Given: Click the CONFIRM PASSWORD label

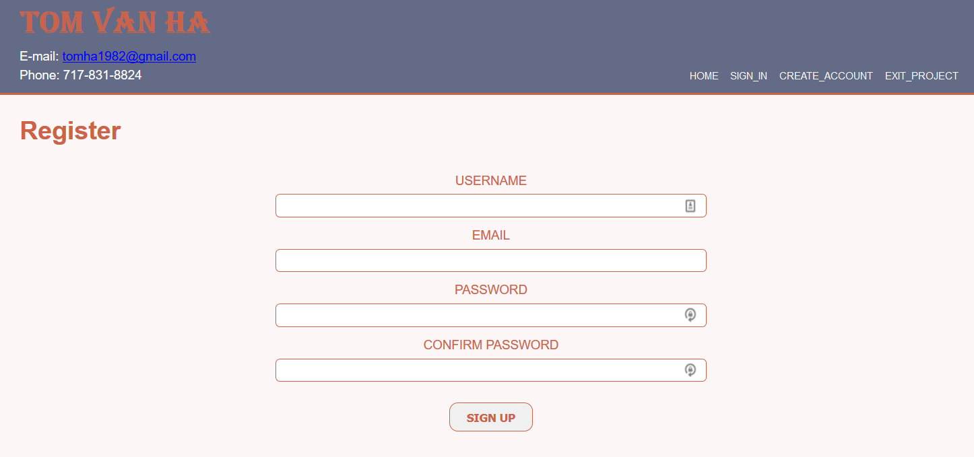Looking at the screenshot, I should pos(490,345).
